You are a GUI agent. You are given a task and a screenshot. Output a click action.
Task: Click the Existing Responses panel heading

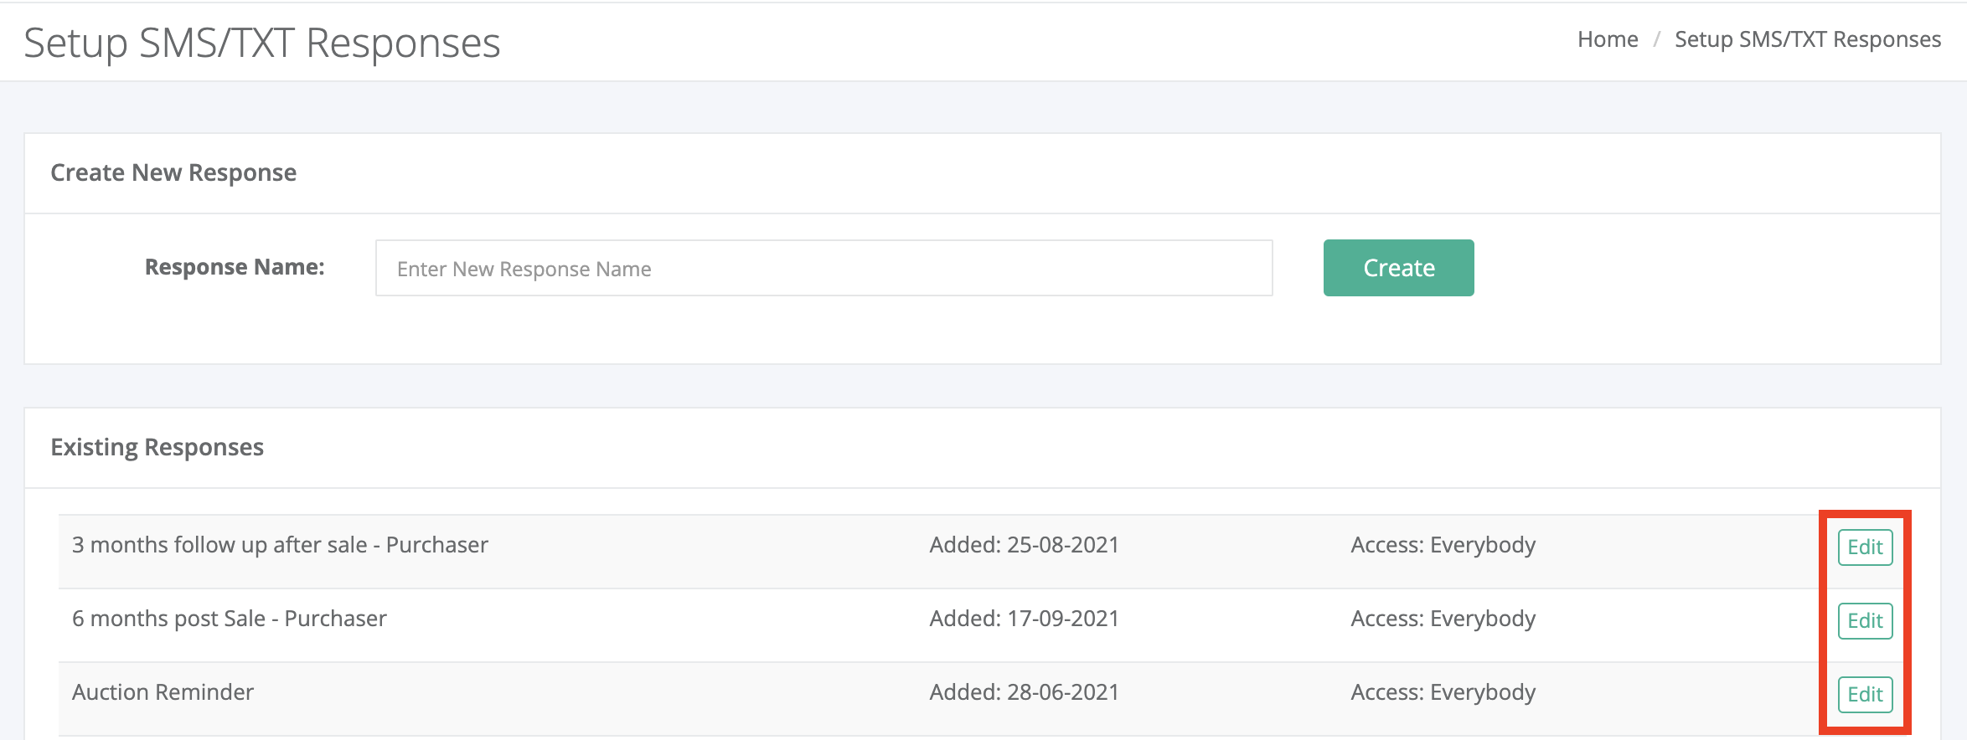[157, 447]
